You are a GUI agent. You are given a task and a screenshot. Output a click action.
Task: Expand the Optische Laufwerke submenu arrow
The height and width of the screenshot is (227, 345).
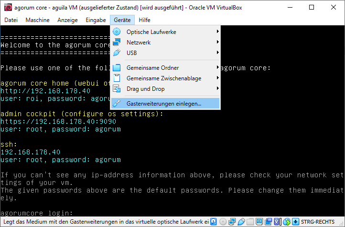tap(217, 32)
